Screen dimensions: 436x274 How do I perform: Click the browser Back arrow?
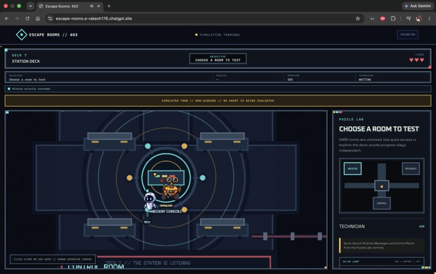tap(6, 18)
